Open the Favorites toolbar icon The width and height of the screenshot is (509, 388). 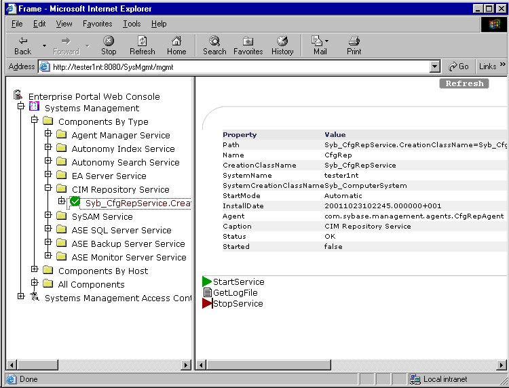248,41
